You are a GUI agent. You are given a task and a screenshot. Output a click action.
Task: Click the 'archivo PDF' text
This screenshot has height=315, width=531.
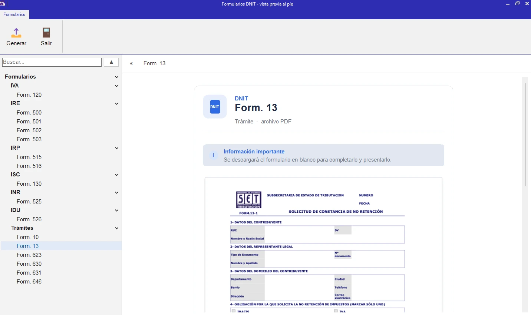click(276, 122)
